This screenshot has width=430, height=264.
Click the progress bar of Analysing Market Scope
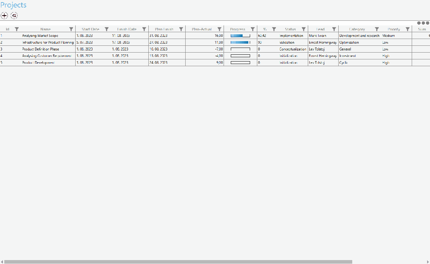[240, 36]
